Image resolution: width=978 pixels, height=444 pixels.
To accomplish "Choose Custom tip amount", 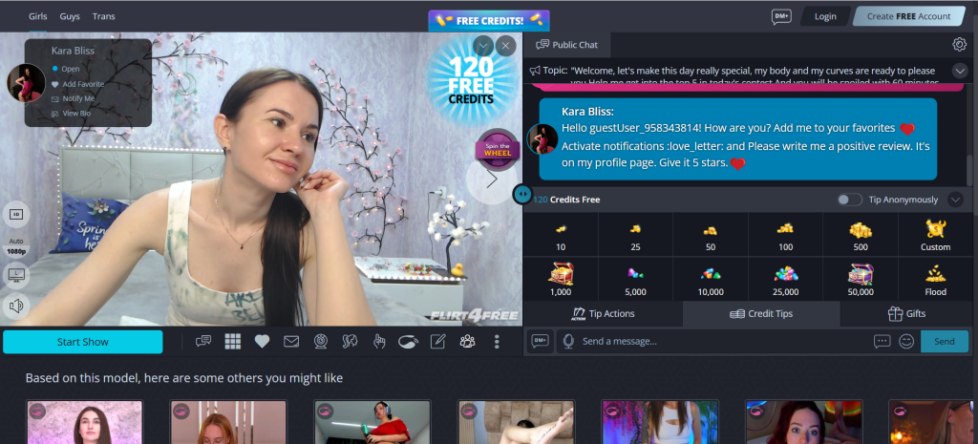I will [936, 236].
